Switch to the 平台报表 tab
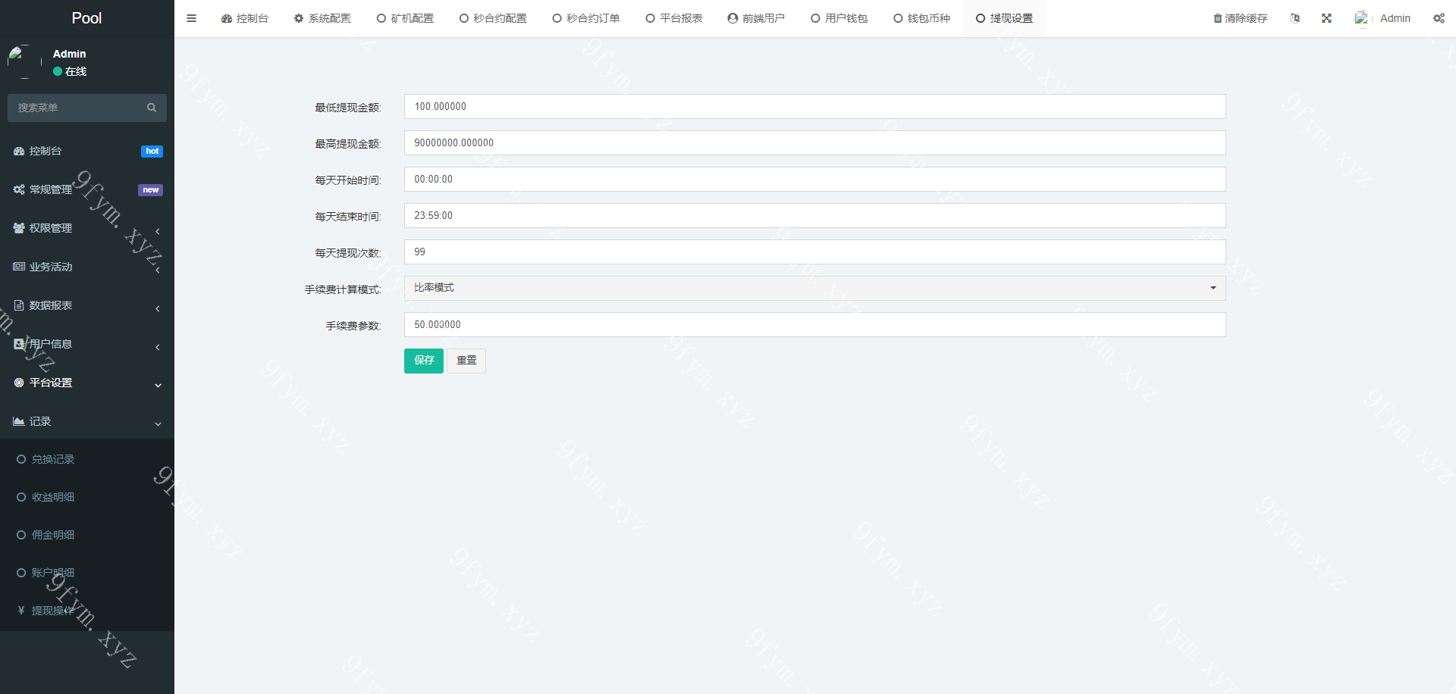The width and height of the screenshot is (1456, 694). [674, 18]
